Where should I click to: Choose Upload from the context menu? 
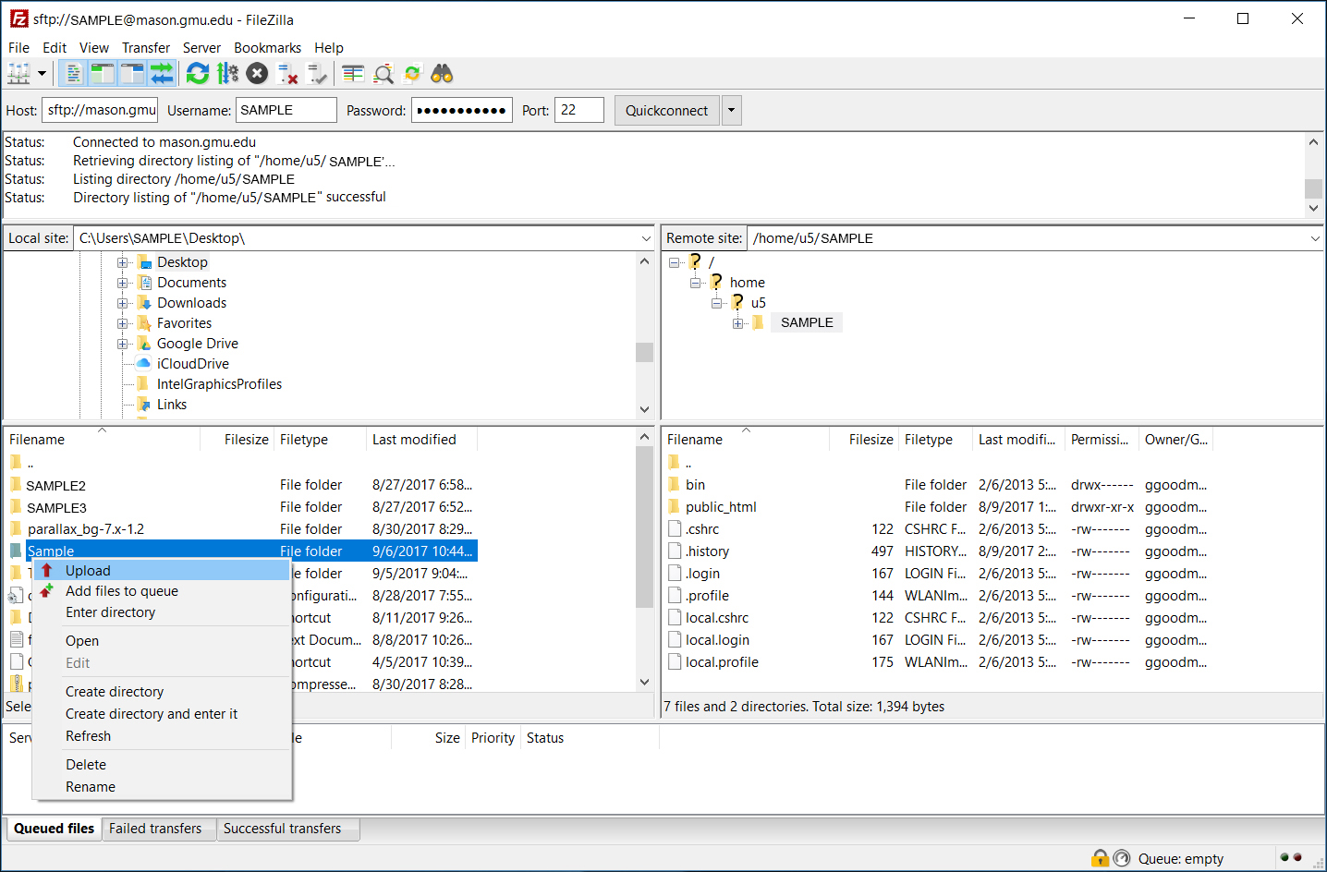pos(162,571)
